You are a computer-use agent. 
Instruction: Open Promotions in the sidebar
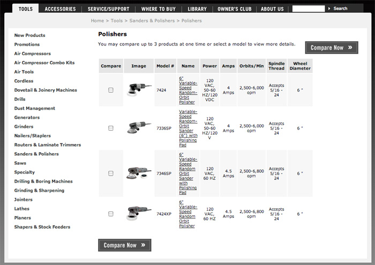27,44
